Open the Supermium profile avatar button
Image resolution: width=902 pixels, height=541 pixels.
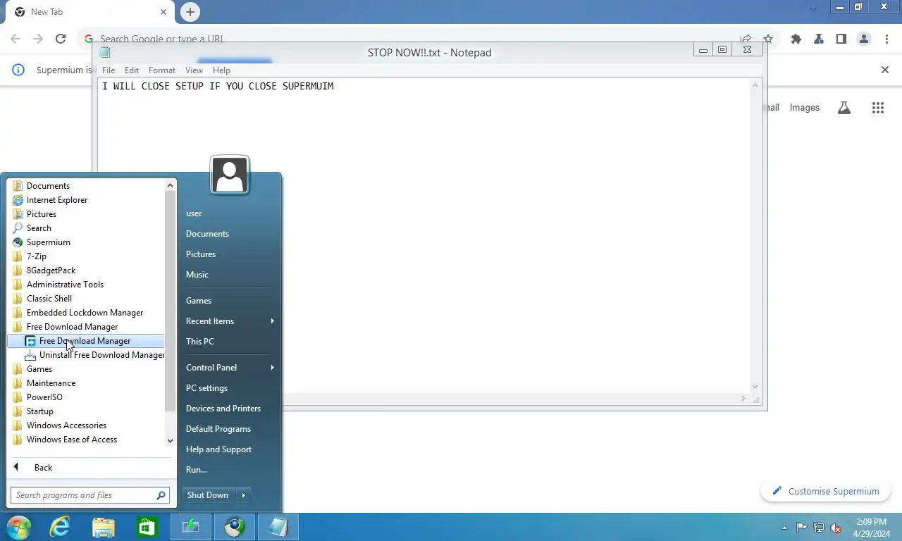tap(864, 39)
